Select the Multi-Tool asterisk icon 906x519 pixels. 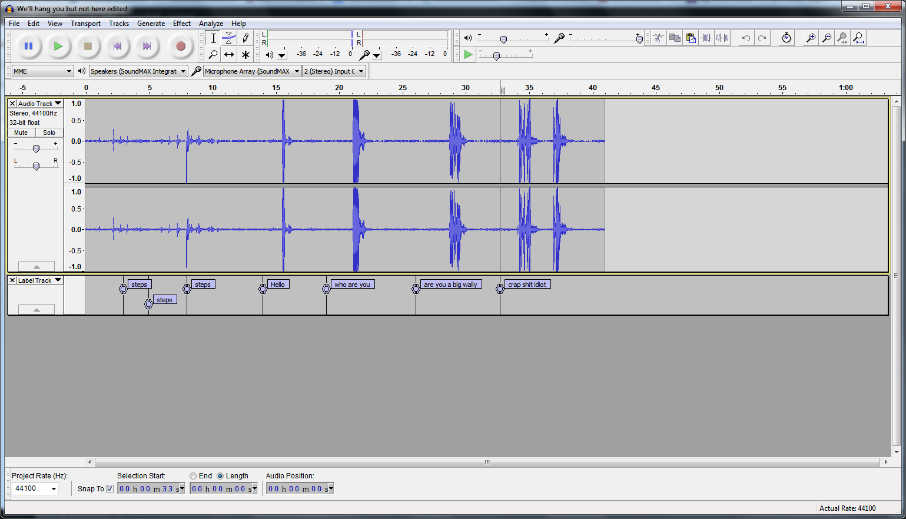(245, 55)
